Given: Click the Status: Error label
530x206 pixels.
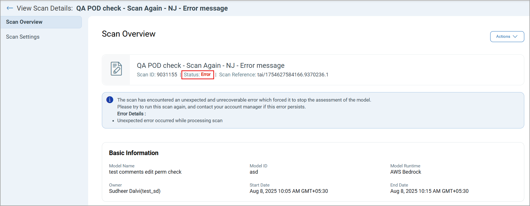Looking at the screenshot, I should (x=197, y=75).
